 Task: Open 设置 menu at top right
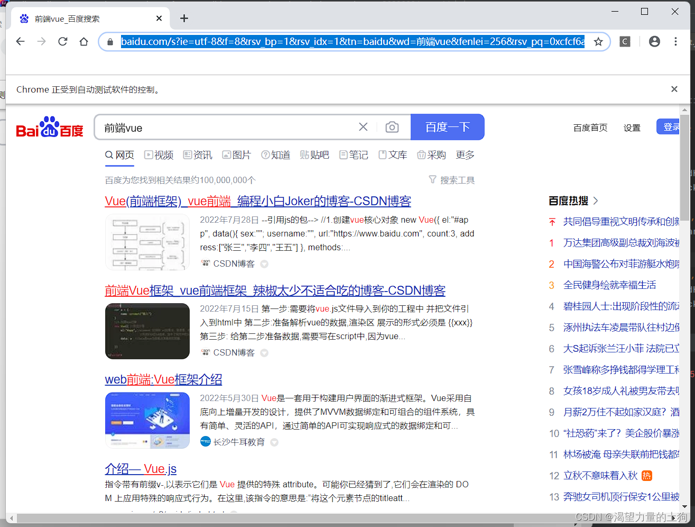[x=632, y=128]
